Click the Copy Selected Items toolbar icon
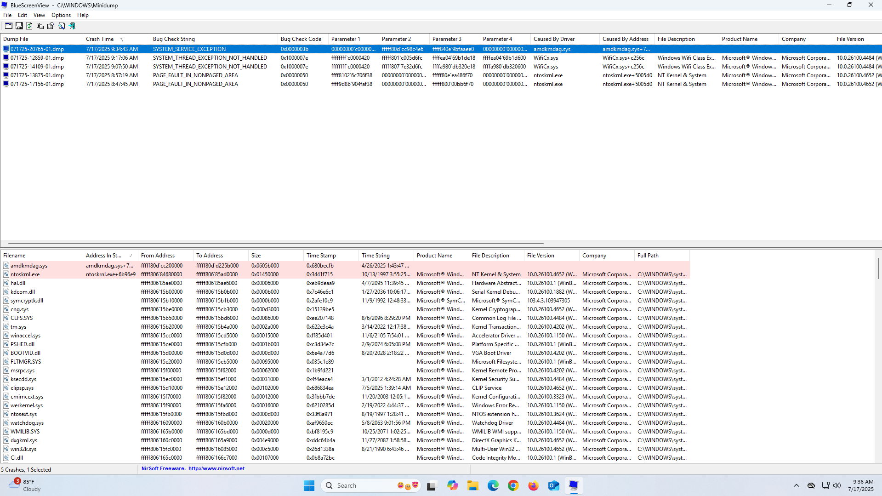882x496 pixels. (x=40, y=26)
